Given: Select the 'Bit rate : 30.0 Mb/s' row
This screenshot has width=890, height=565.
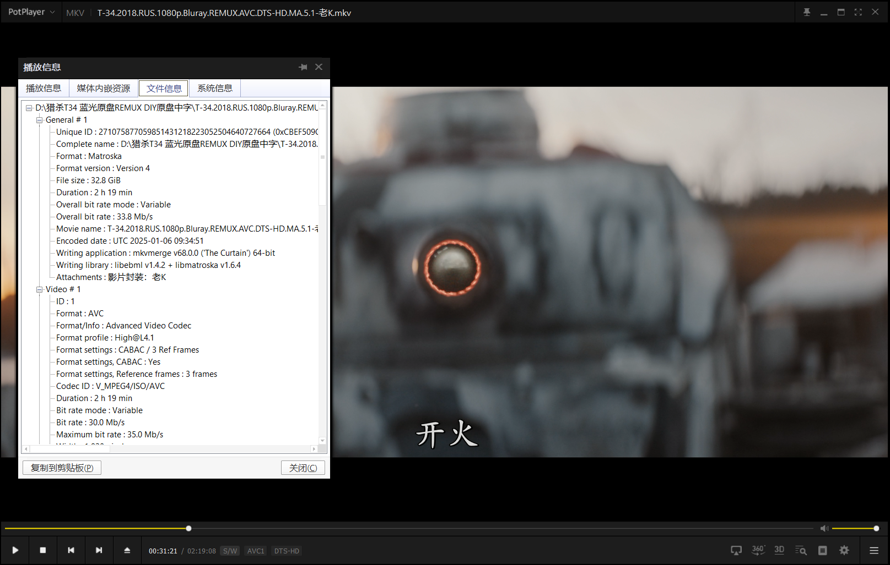Looking at the screenshot, I should (x=90, y=423).
